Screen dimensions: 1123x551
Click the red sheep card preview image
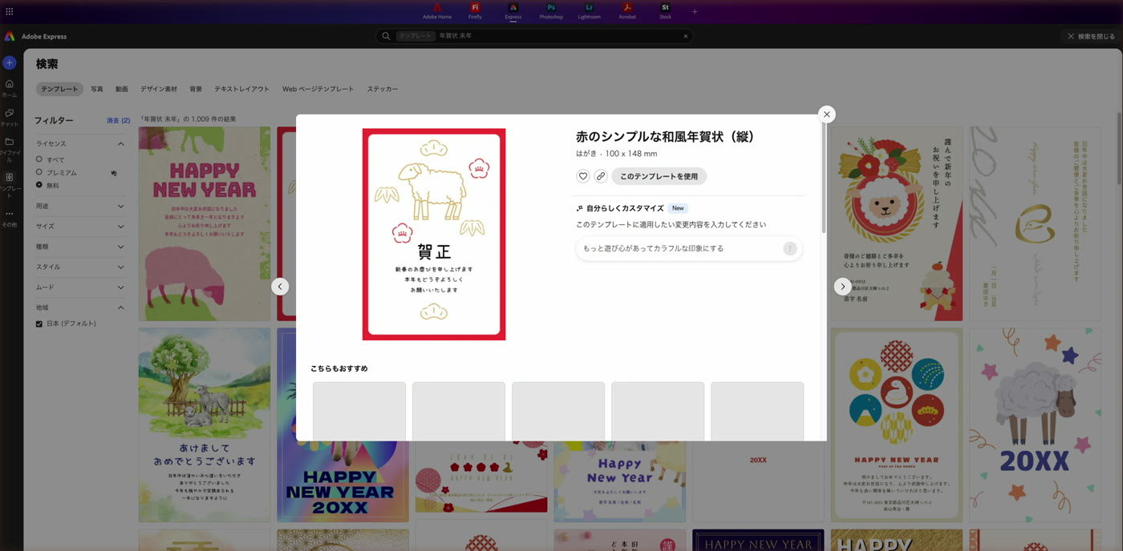click(434, 234)
